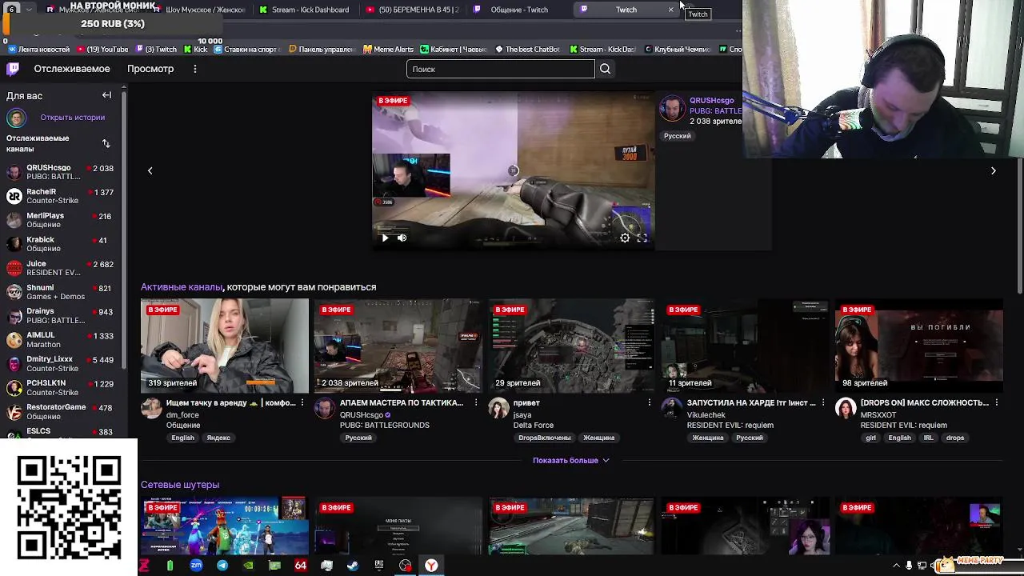The width and height of the screenshot is (1024, 576).
Task: Show hidden system tray icons chevron
Action: click(896, 566)
